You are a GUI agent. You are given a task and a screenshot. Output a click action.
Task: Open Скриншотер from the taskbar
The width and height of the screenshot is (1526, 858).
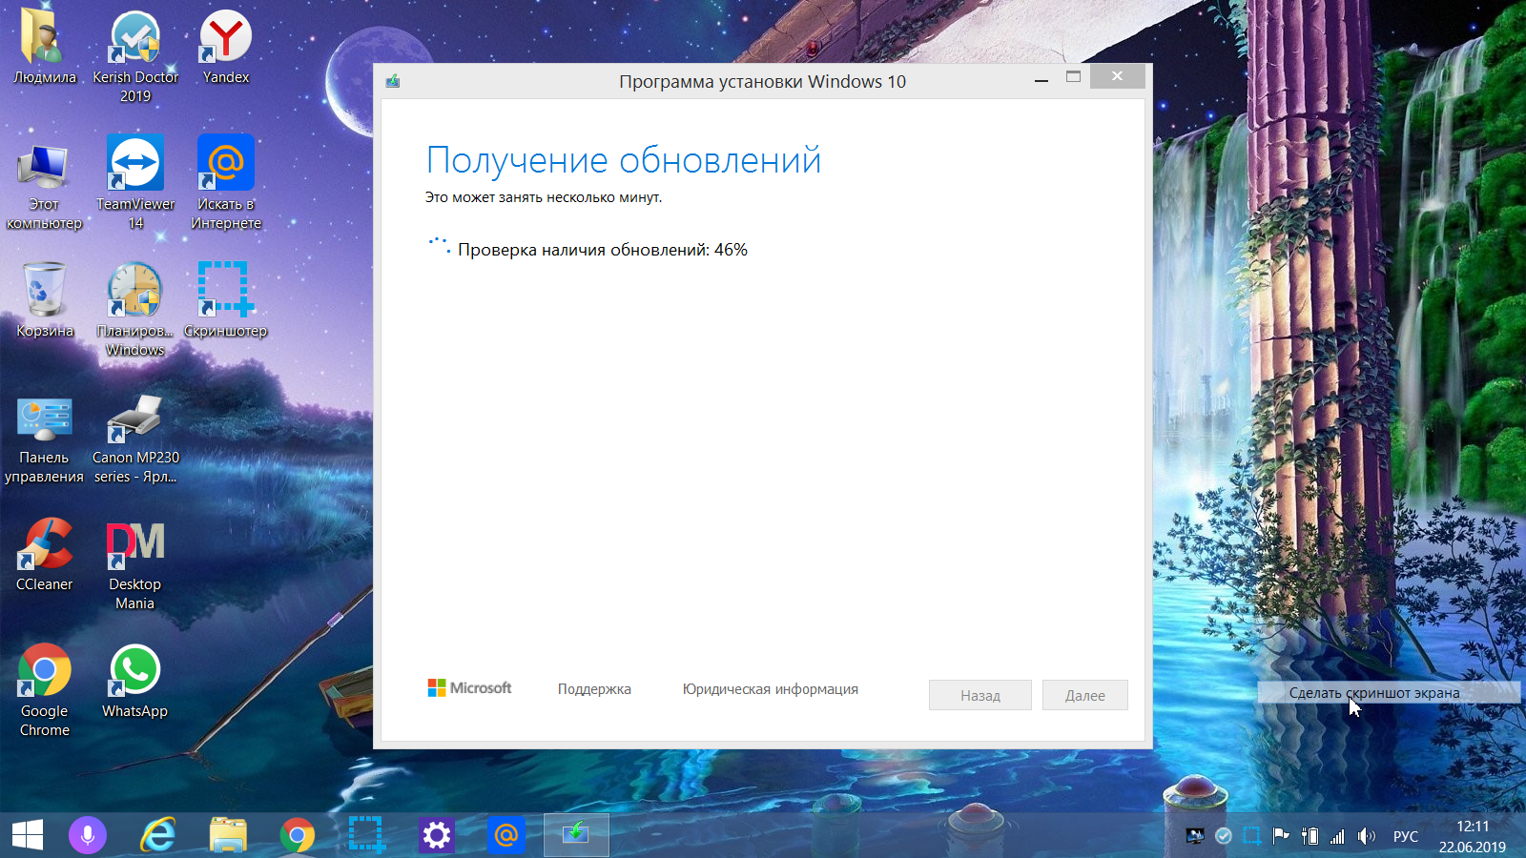coord(367,836)
